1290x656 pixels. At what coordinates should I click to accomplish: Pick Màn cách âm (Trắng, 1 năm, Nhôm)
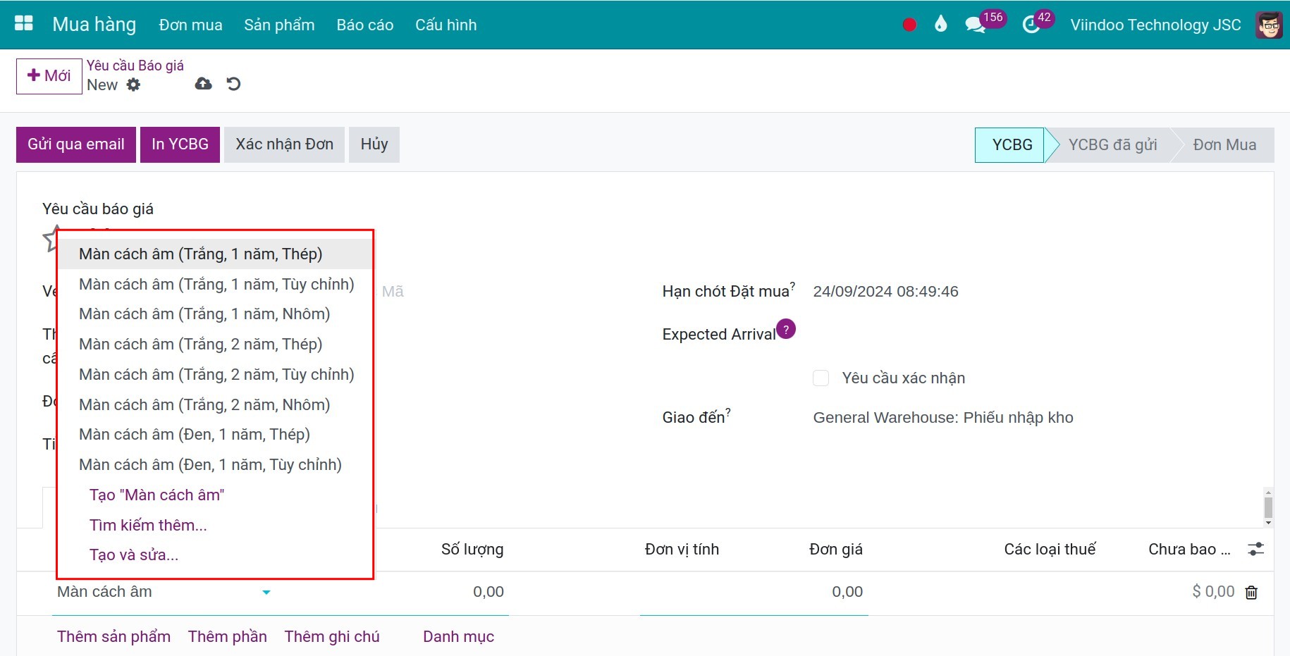[x=215, y=314]
